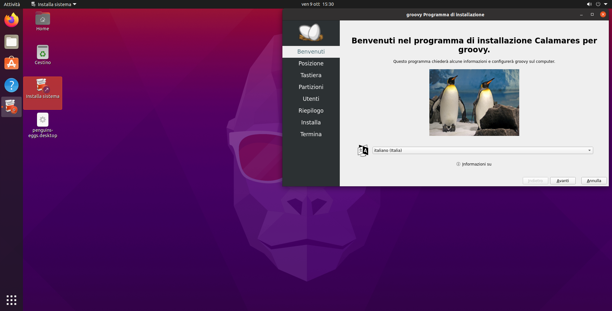Select the Riepilogo step
Viewport: 612px width, 311px height.
point(311,111)
